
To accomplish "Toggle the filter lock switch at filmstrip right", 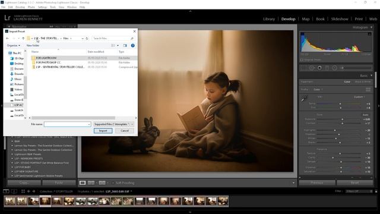I will (x=376, y=191).
